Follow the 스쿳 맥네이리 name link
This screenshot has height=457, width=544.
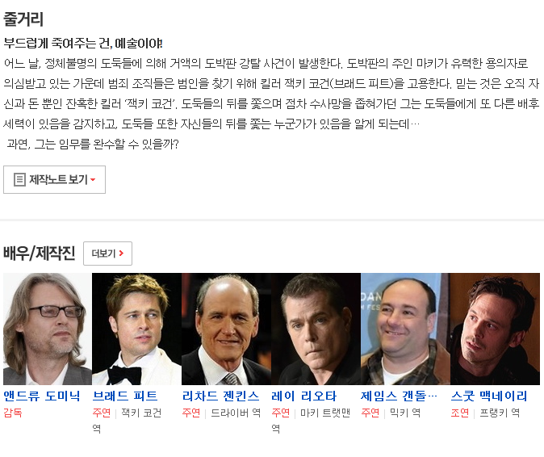[x=489, y=396]
